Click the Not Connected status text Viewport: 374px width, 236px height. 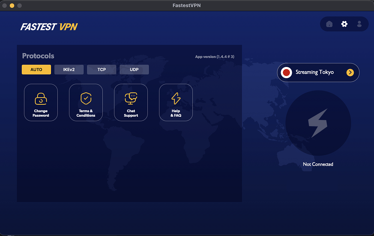tap(318, 164)
